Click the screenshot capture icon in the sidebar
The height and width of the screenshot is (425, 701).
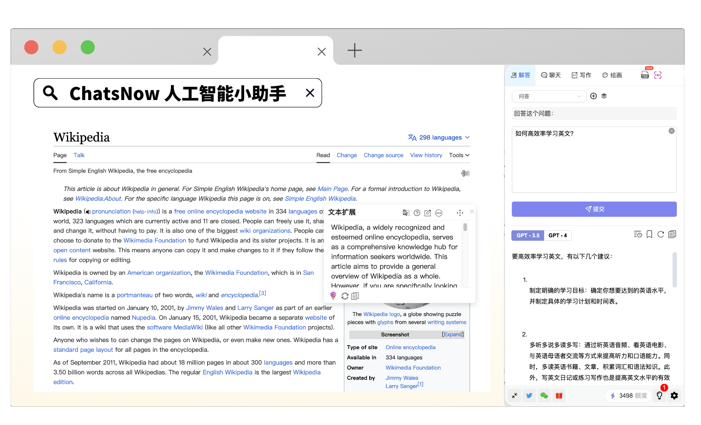click(658, 75)
